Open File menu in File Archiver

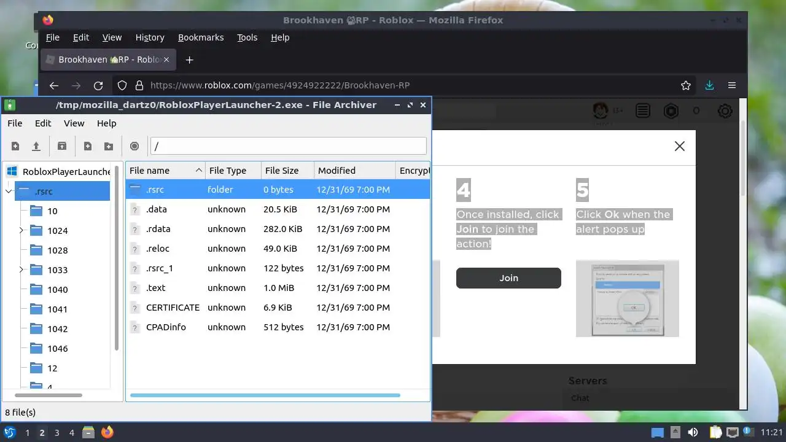pos(15,123)
